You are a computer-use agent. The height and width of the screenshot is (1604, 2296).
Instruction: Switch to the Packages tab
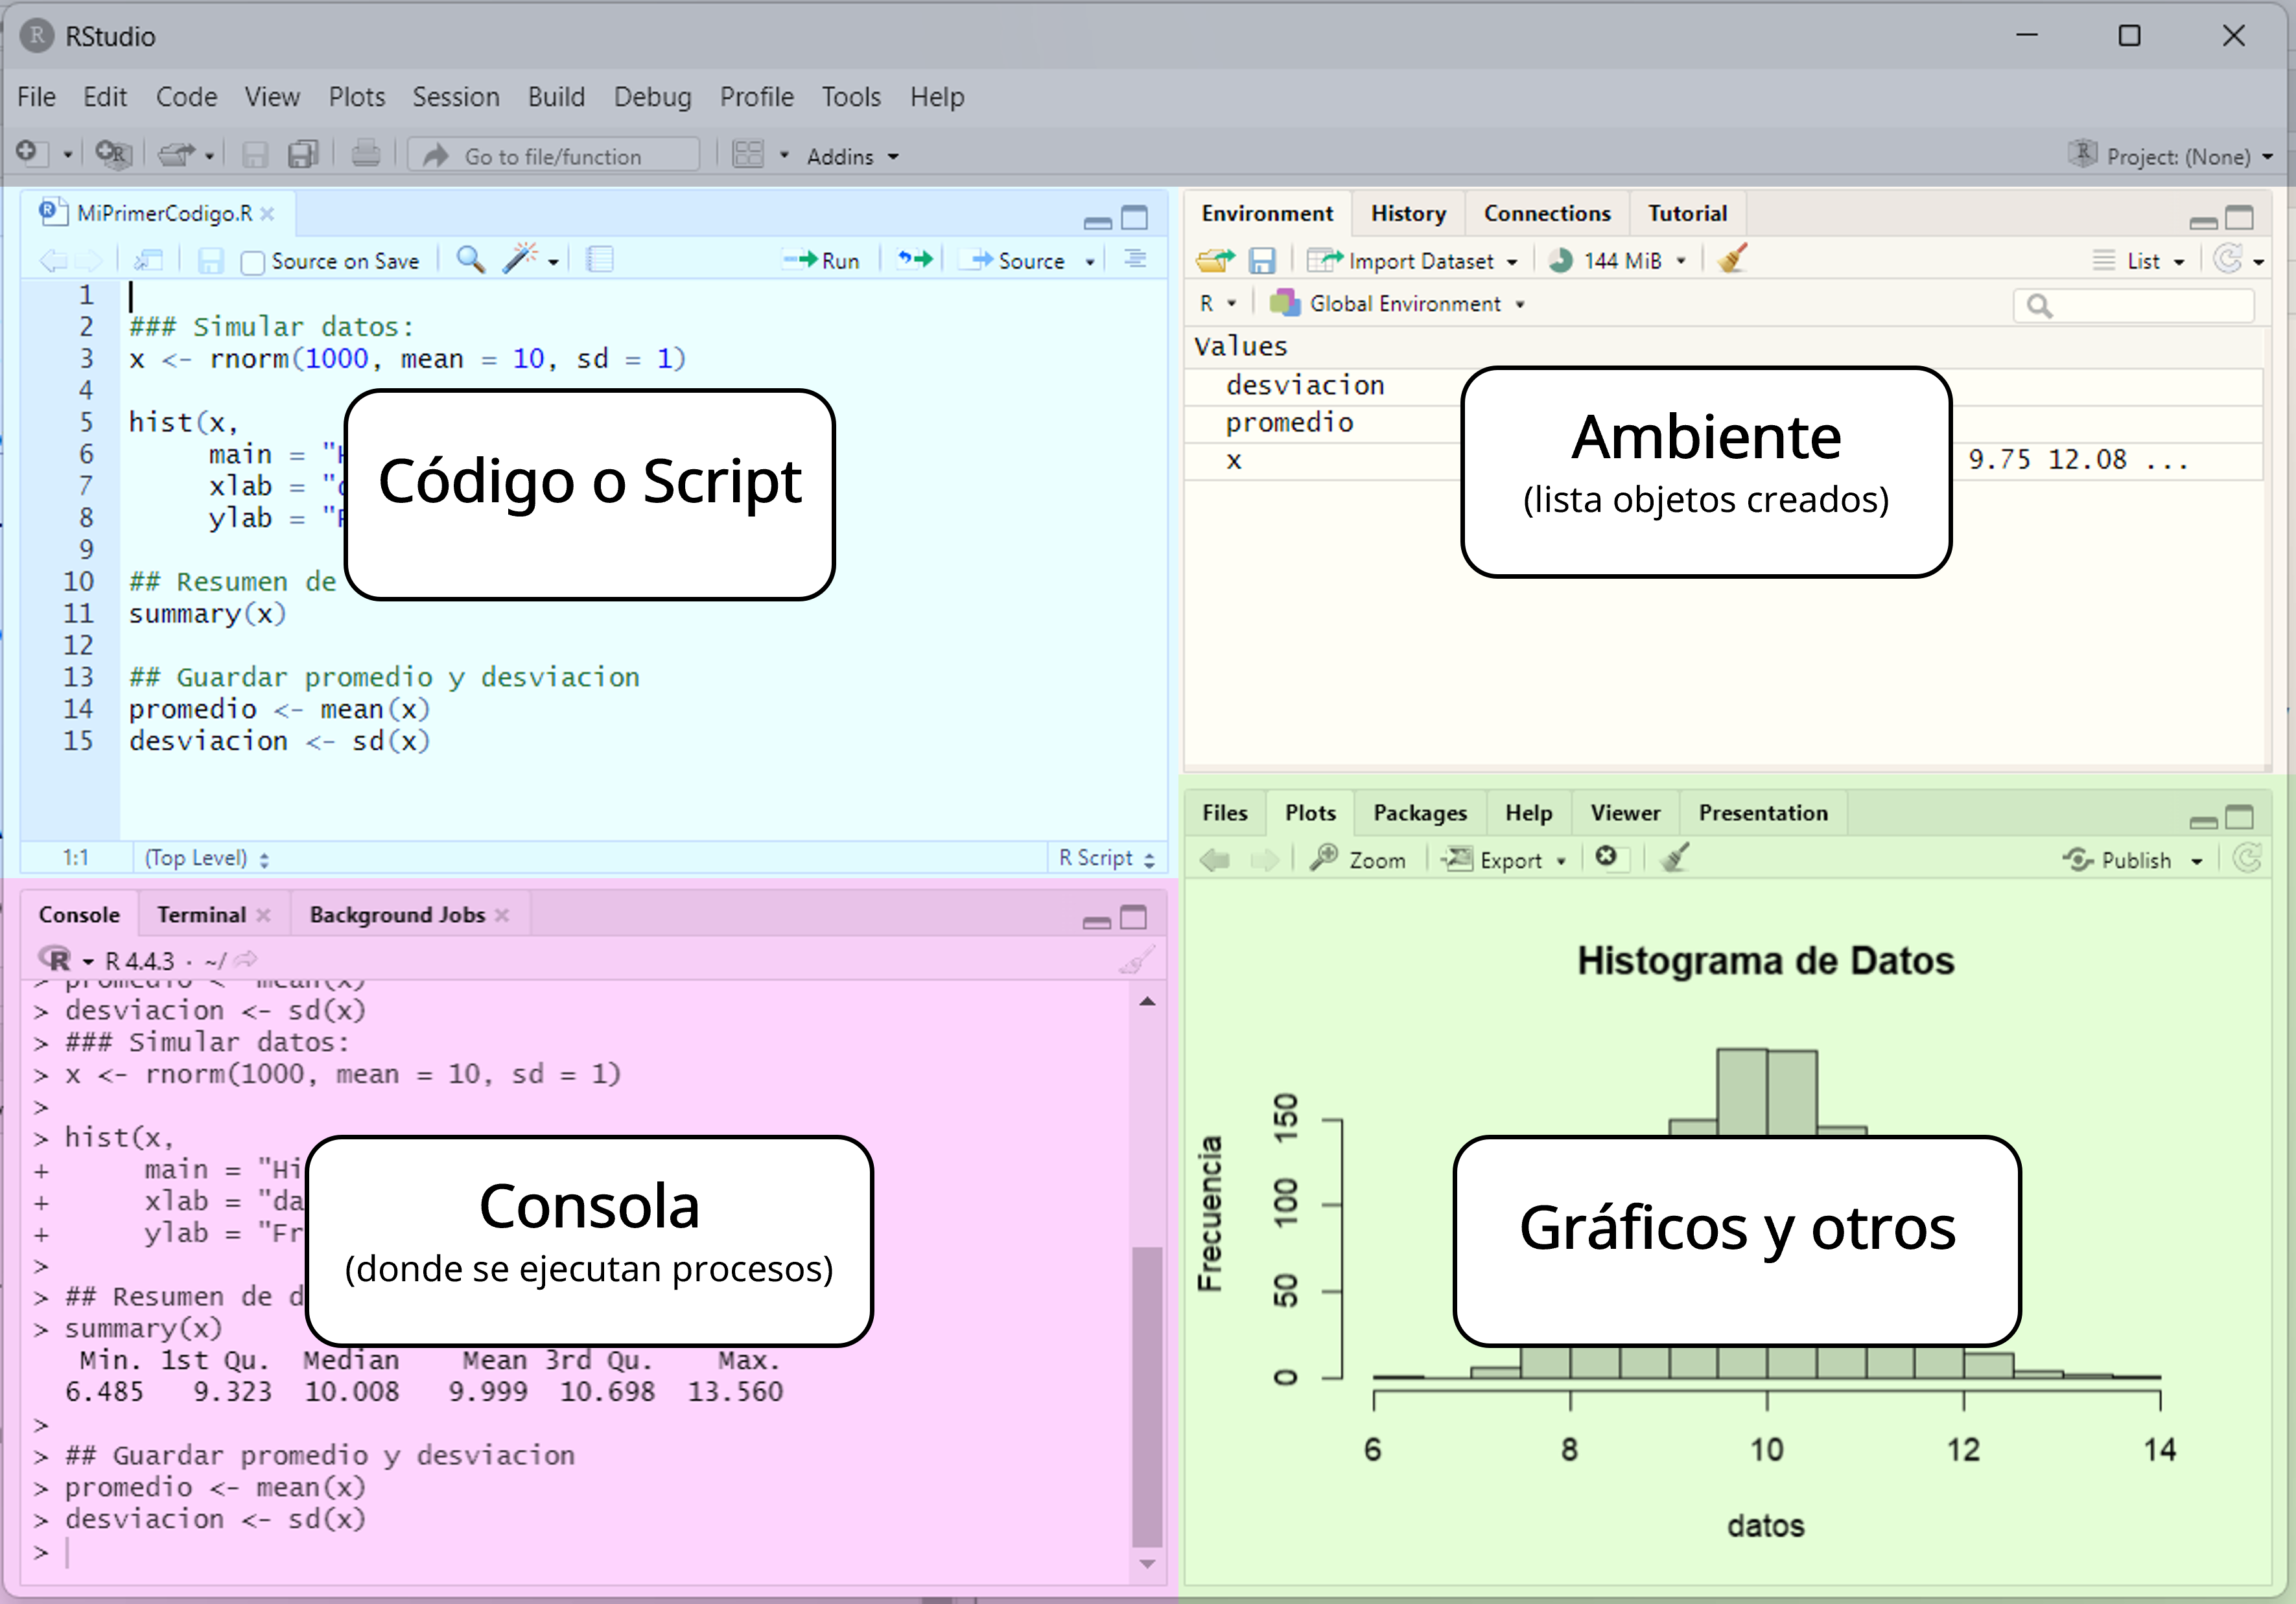coord(1419,813)
